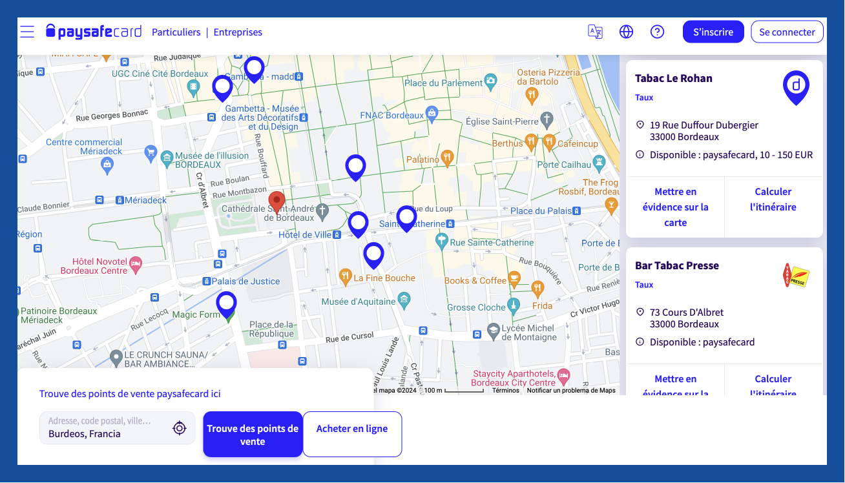Click the Berthus restaurant icon
The height and width of the screenshot is (483, 845).
531,141
